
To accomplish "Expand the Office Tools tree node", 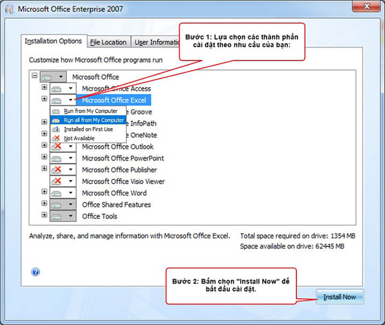I will (x=44, y=215).
